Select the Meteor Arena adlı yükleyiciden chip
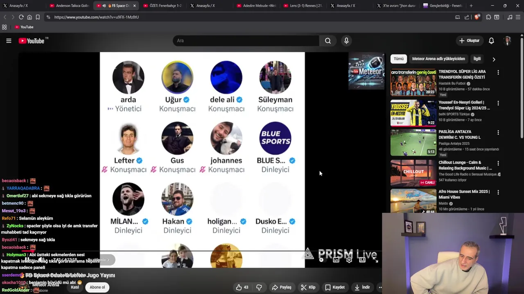This screenshot has height=294, width=524. click(438, 59)
